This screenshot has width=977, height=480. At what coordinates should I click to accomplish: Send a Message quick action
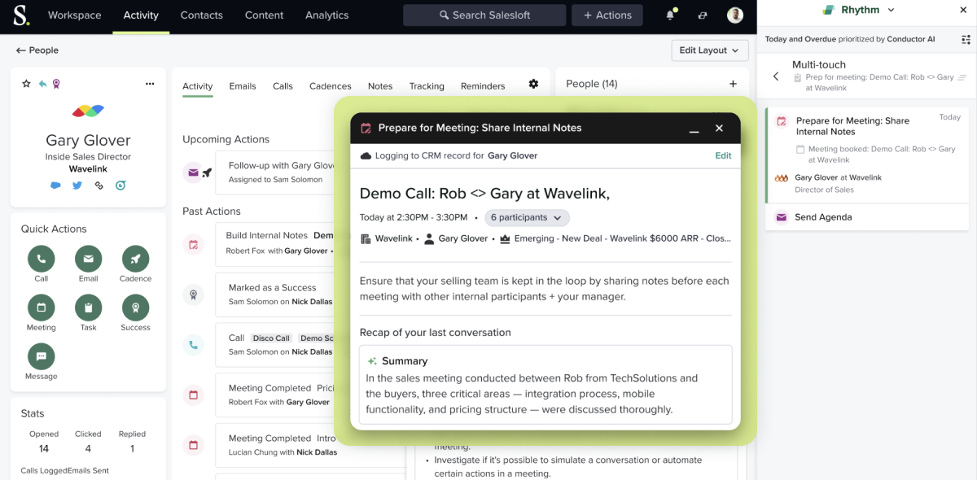[42, 357]
